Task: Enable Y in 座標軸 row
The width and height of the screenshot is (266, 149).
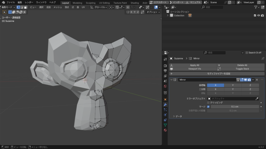Action: pos(233,85)
